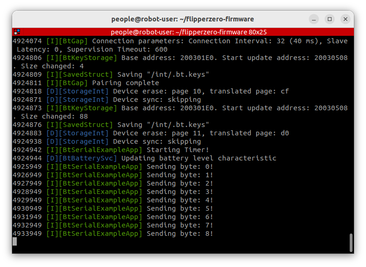Click 'Device sync: skipping' at 4924871
Screen dimensions: 366x267
157,100
